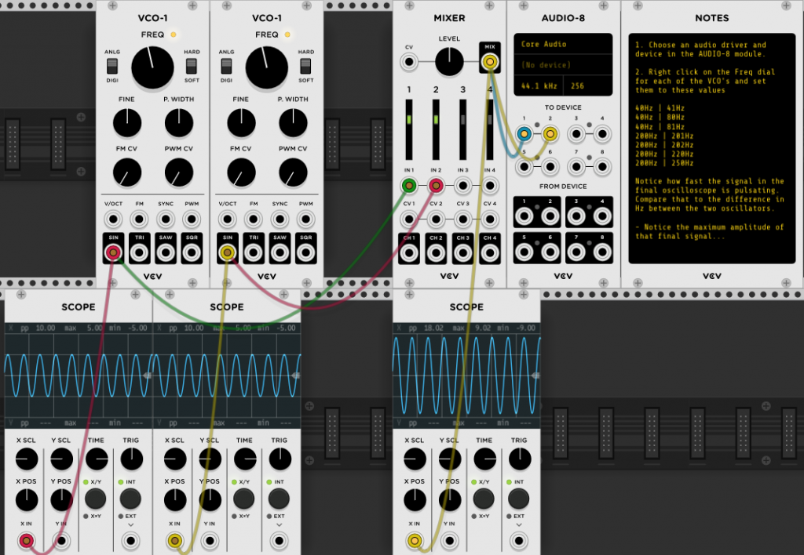
Task: Click the TRIG knob on the middle SCOPE
Action: (x=280, y=459)
